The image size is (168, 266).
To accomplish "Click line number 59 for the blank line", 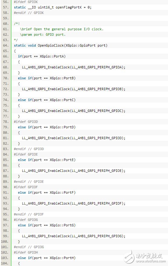I will [5, 18].
